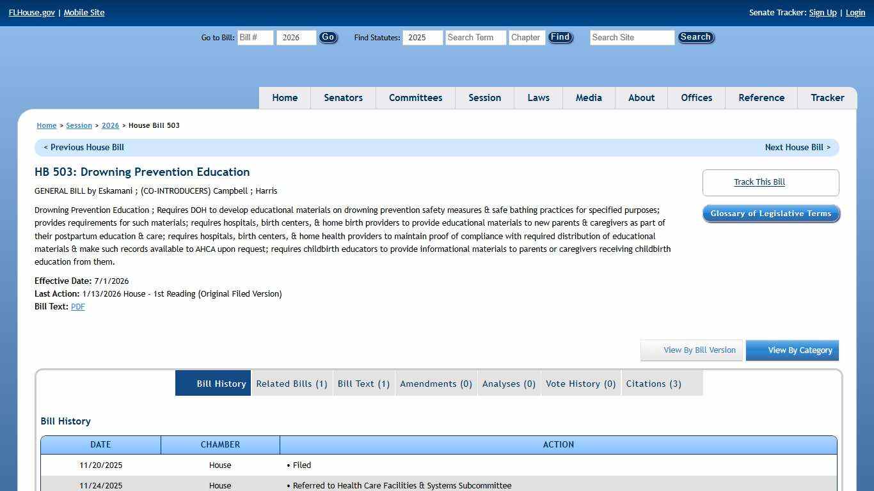
Task: Focus the Bill # input field
Action: (x=255, y=38)
